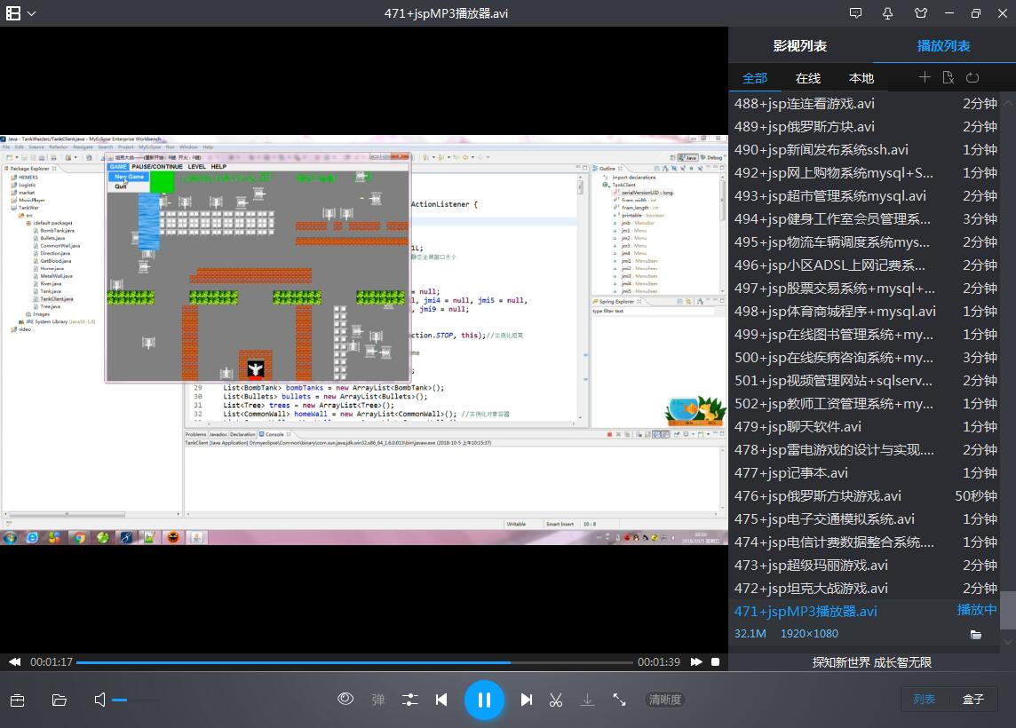Image resolution: width=1016 pixels, height=728 pixels.
Task: Select the 479+jsp聊天软件.avi entry
Action: 865,427
